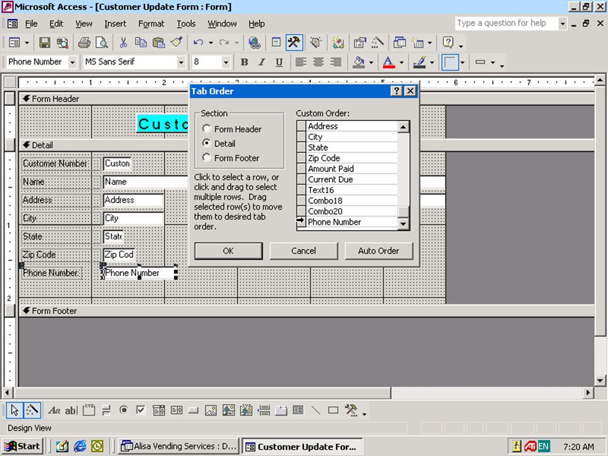608x456 pixels.
Task: Open the Object dropdown showing Phone Number
Action: tap(72, 62)
